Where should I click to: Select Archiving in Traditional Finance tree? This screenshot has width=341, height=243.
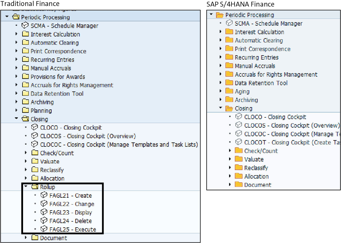42,102
